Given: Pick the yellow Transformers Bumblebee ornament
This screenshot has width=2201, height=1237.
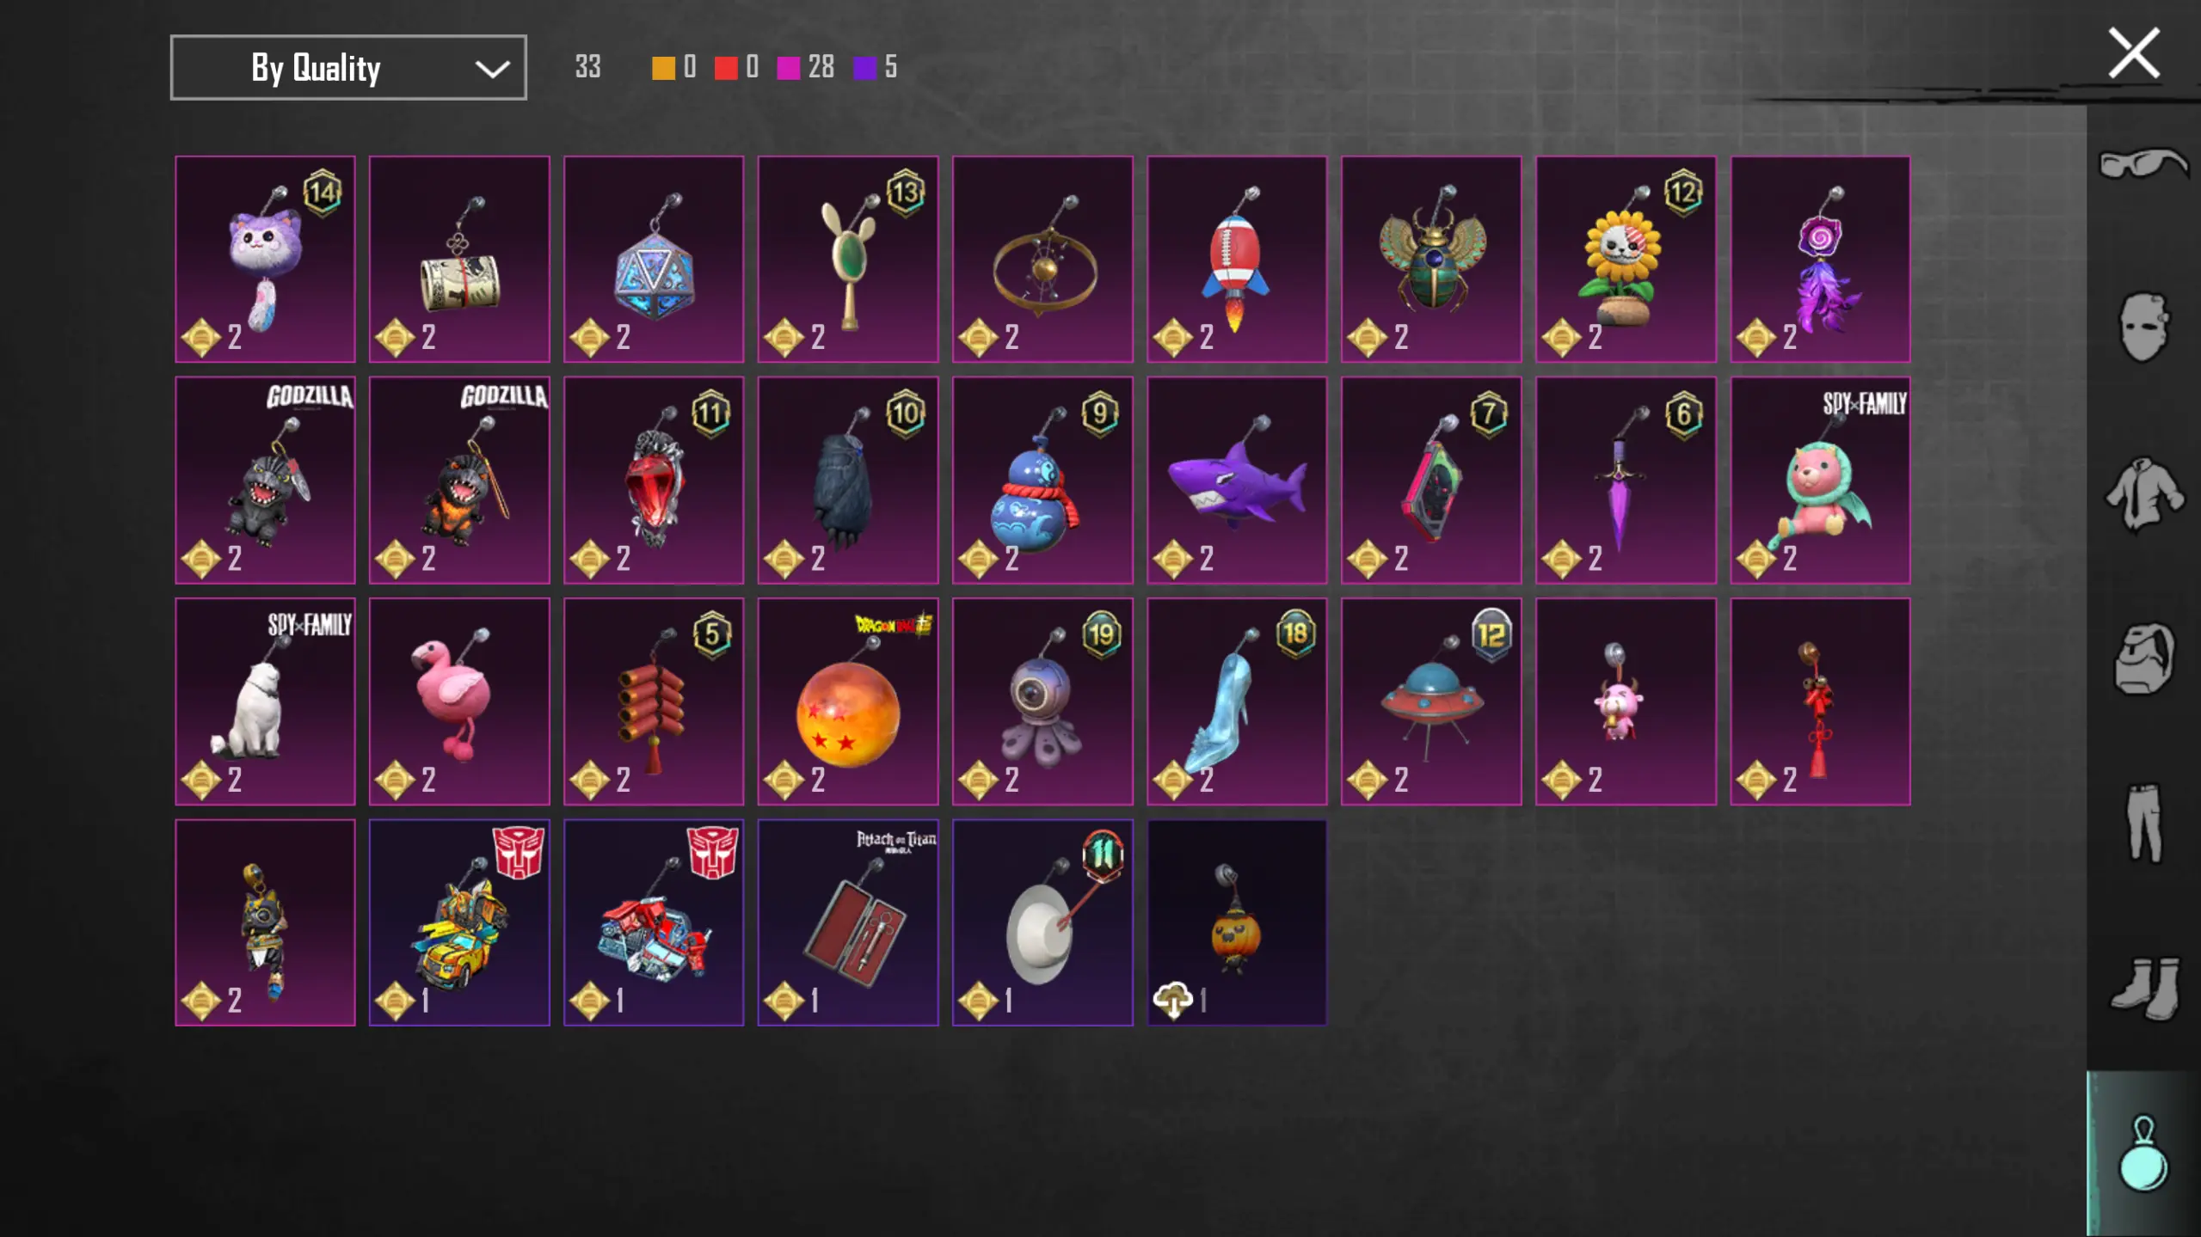Looking at the screenshot, I should (459, 922).
